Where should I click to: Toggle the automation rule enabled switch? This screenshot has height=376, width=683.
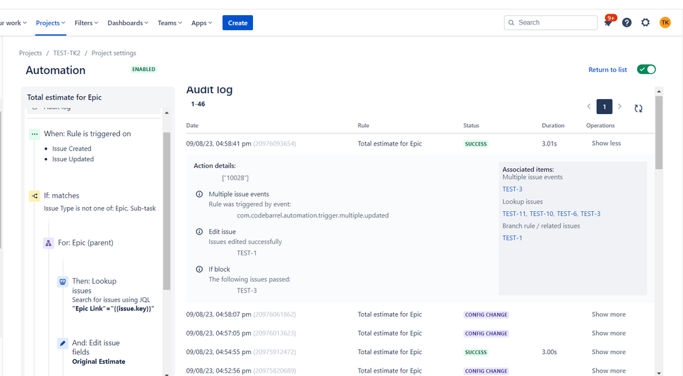click(x=646, y=69)
